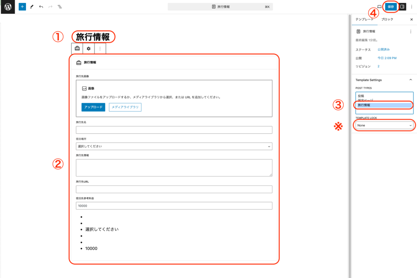Select the pencil Tools icon
Image resolution: width=417 pixels, height=278 pixels.
32,7
